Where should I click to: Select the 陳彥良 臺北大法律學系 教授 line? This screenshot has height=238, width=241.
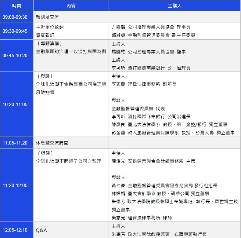point(170,125)
